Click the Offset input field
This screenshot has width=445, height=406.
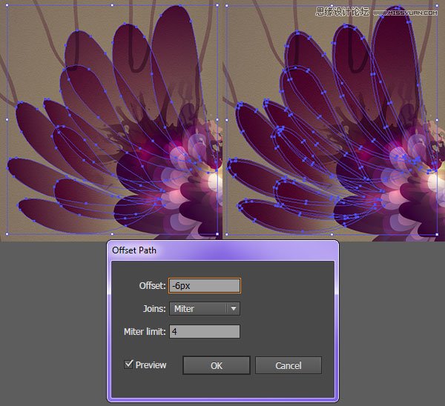[205, 285]
